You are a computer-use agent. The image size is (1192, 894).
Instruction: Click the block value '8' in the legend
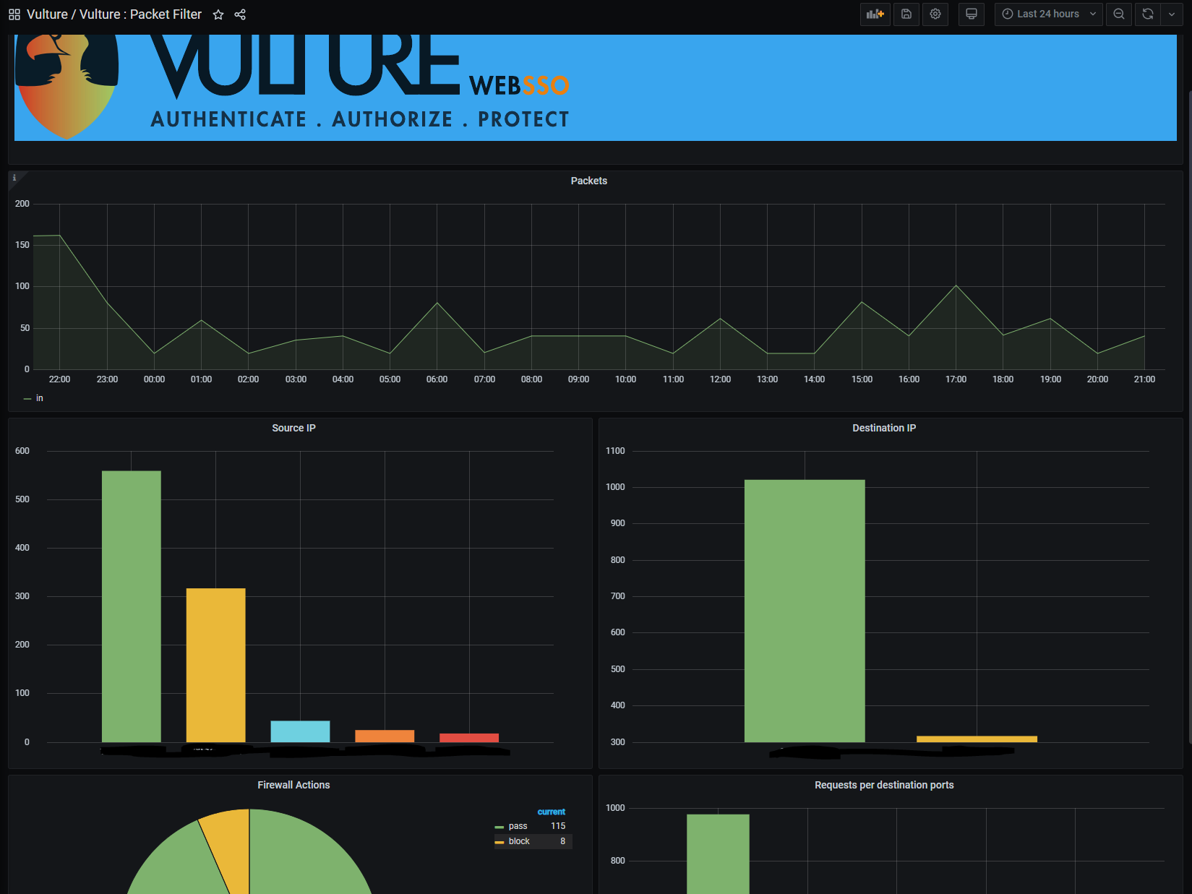click(x=563, y=841)
